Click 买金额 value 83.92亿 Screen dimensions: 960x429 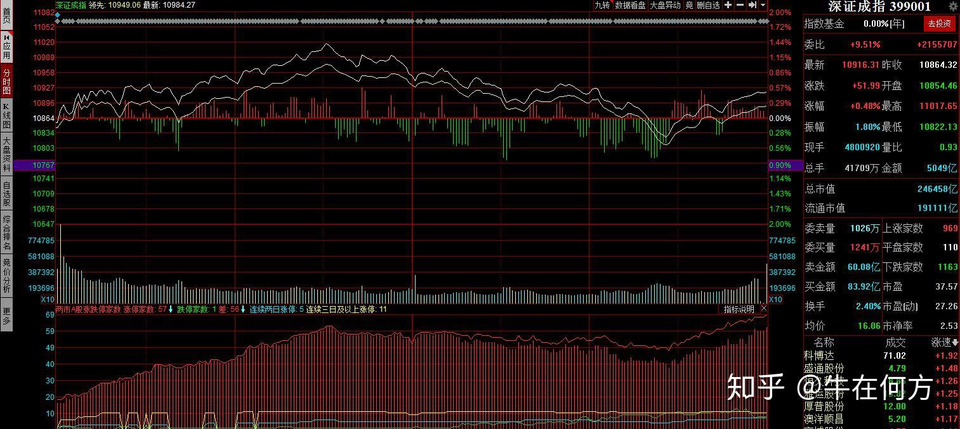pos(864,286)
